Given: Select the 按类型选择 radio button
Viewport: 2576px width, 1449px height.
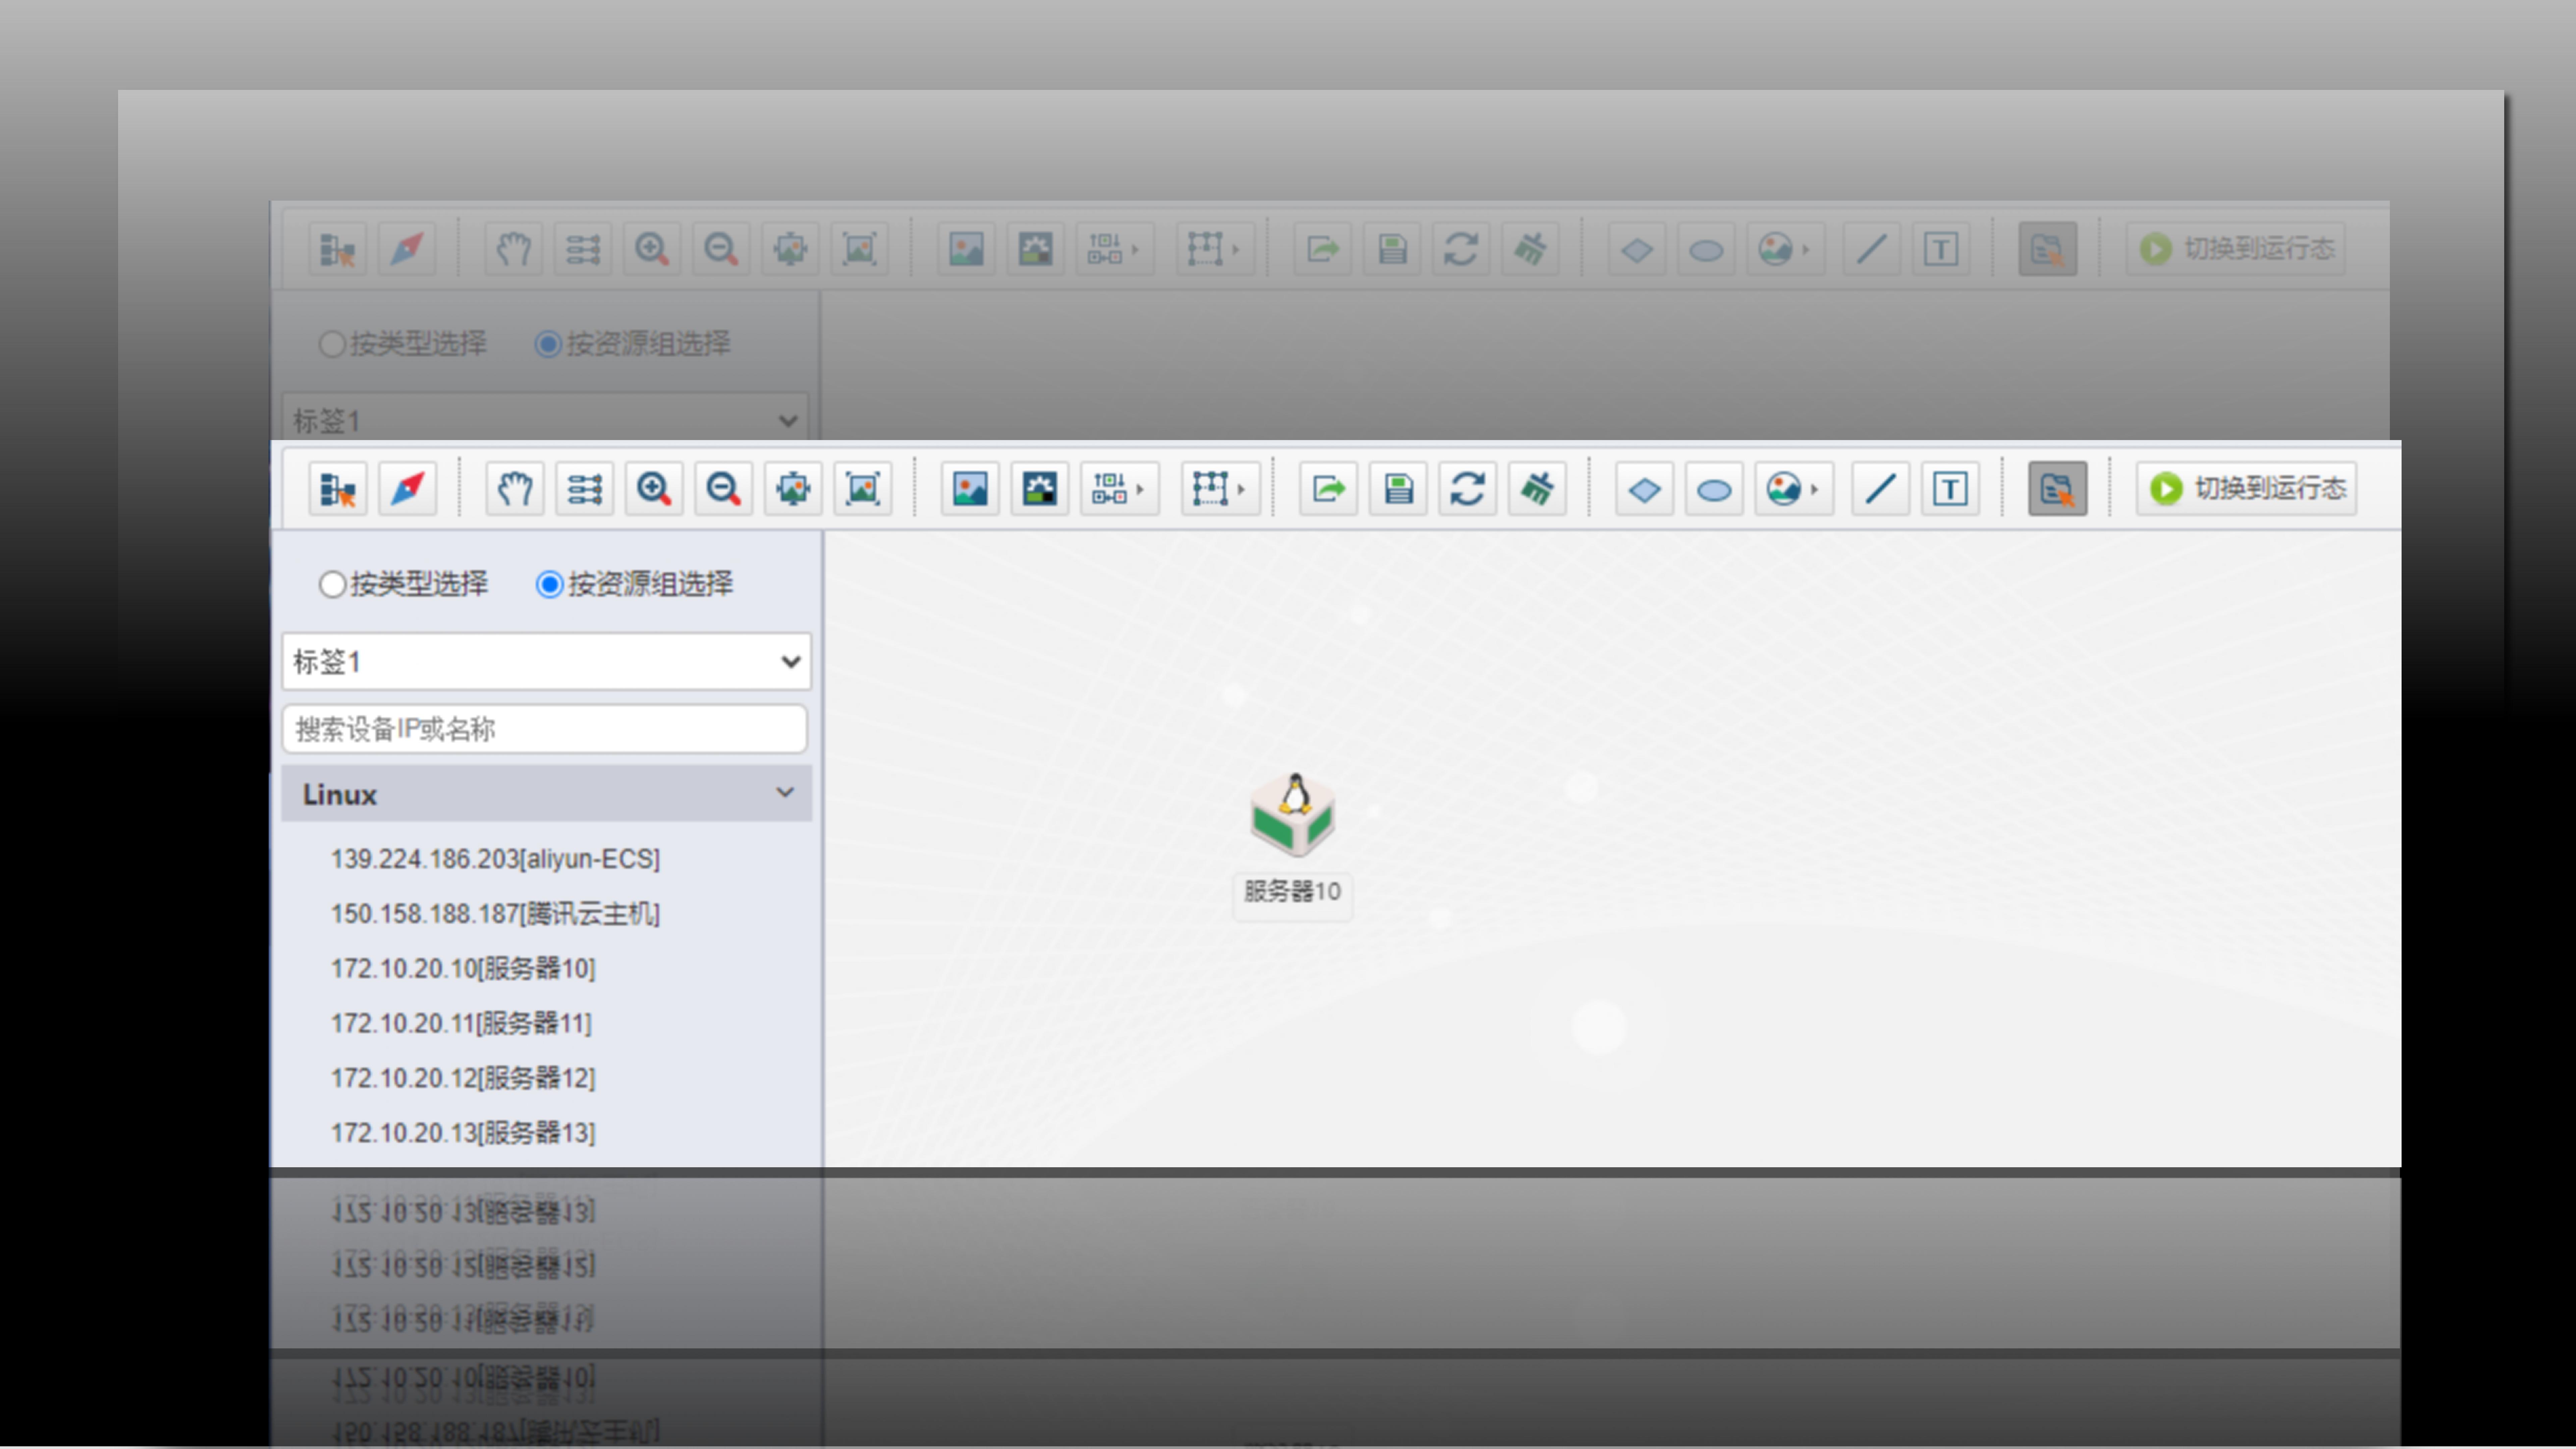Looking at the screenshot, I should click(x=333, y=584).
